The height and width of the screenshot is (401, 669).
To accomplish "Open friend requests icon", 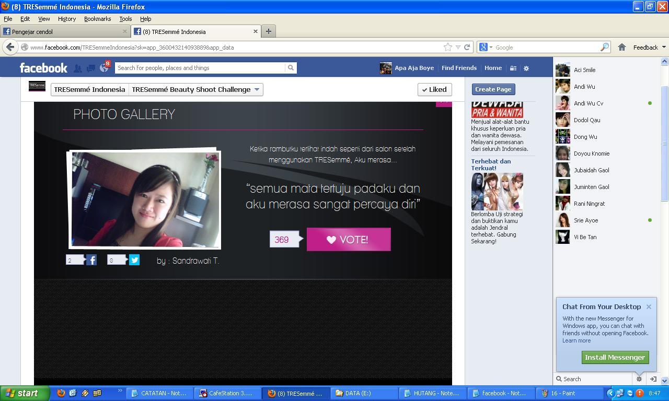I will click(77, 68).
